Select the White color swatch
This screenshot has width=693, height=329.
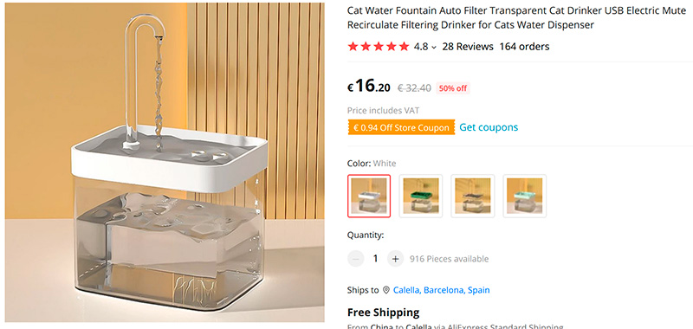tap(369, 196)
